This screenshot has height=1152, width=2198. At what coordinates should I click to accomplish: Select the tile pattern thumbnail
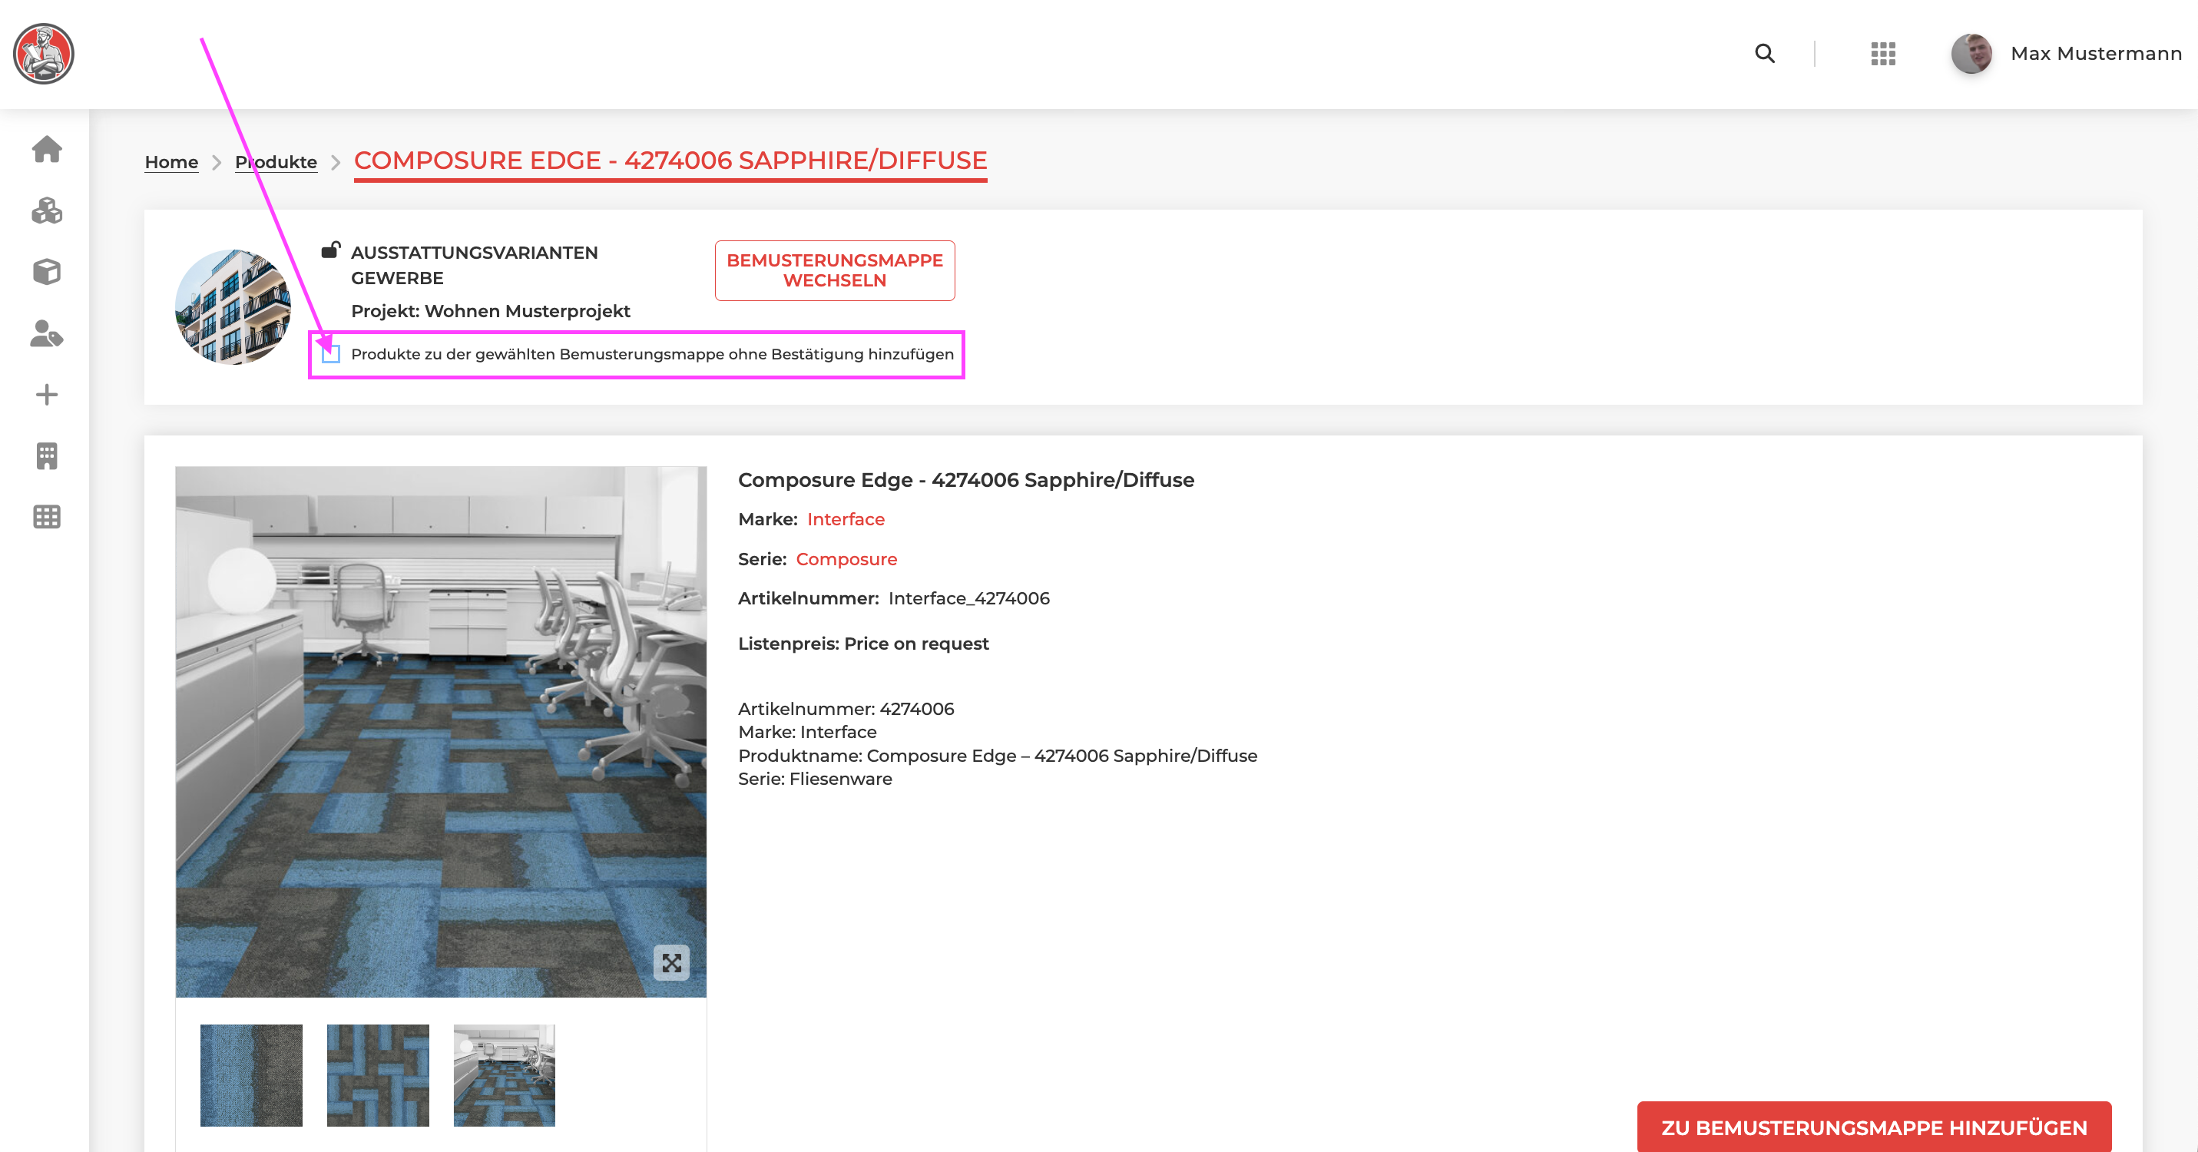coord(378,1075)
